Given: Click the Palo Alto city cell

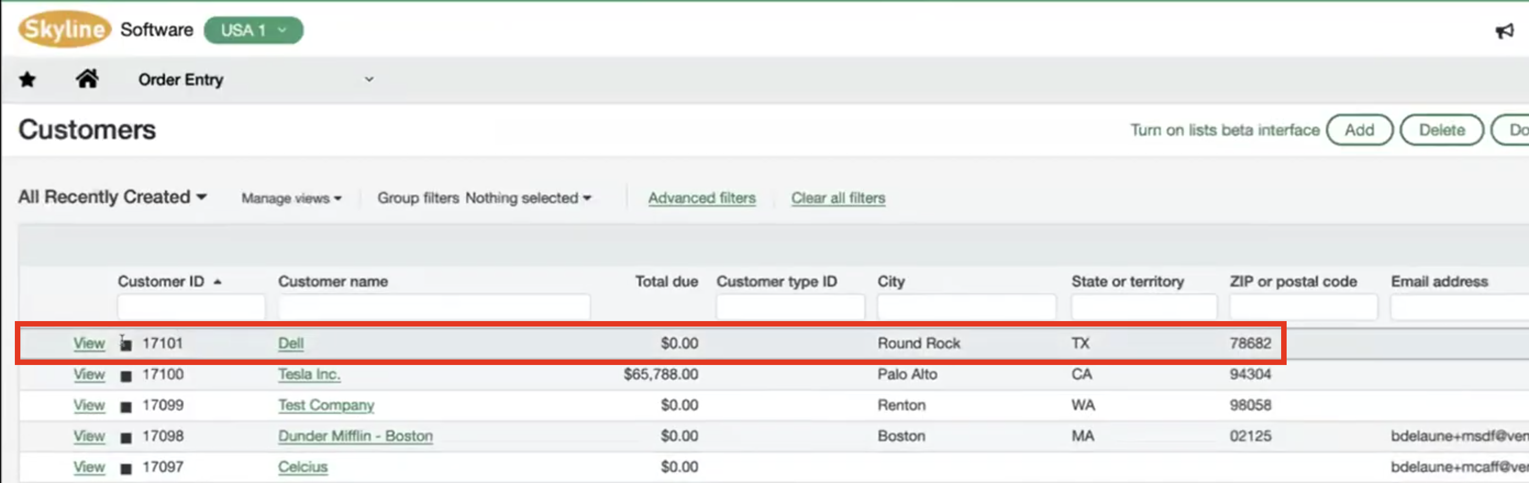Looking at the screenshot, I should [x=907, y=374].
